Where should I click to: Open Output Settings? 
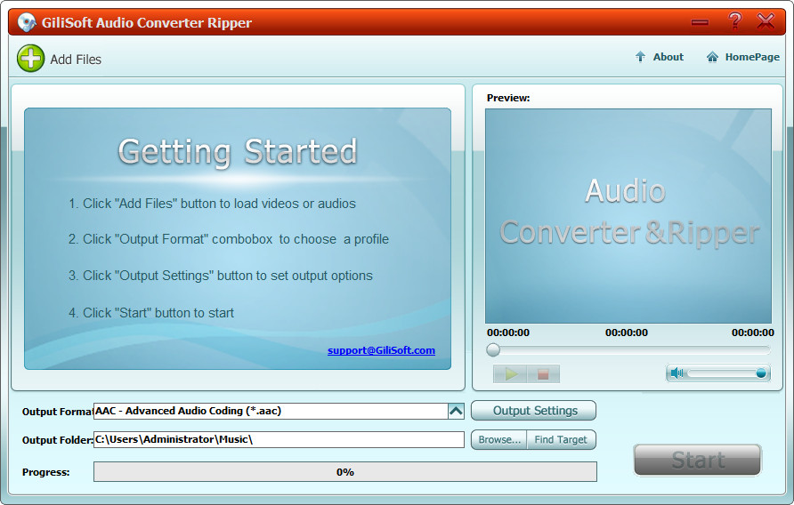(534, 411)
